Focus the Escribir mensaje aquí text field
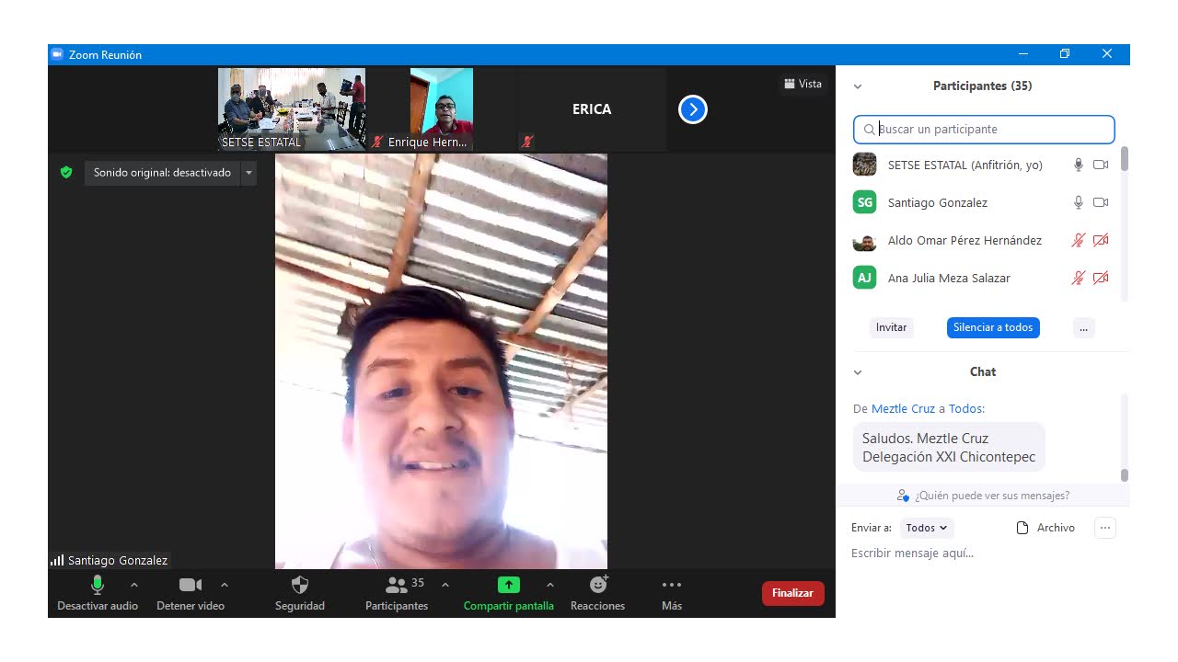 [983, 554]
